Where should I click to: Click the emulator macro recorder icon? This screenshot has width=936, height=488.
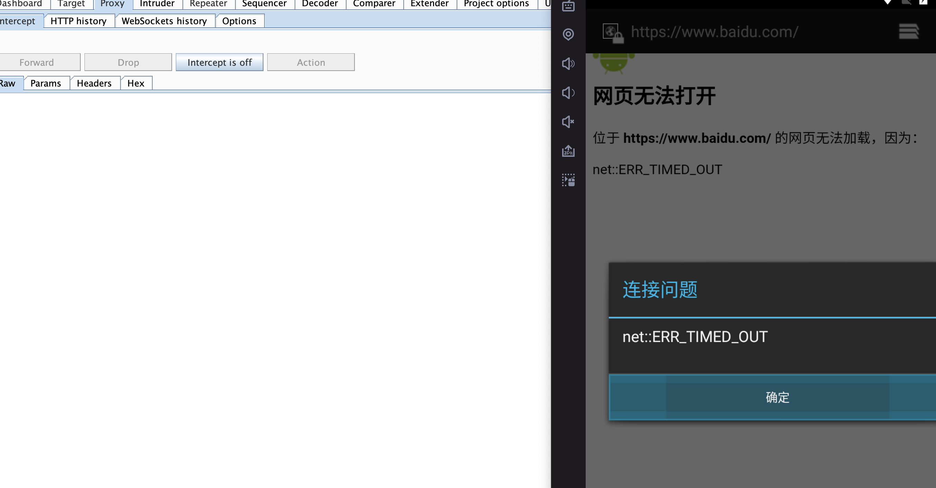(568, 180)
